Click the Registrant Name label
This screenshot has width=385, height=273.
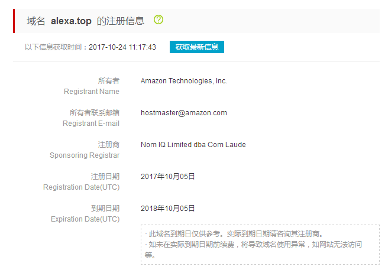click(x=92, y=92)
